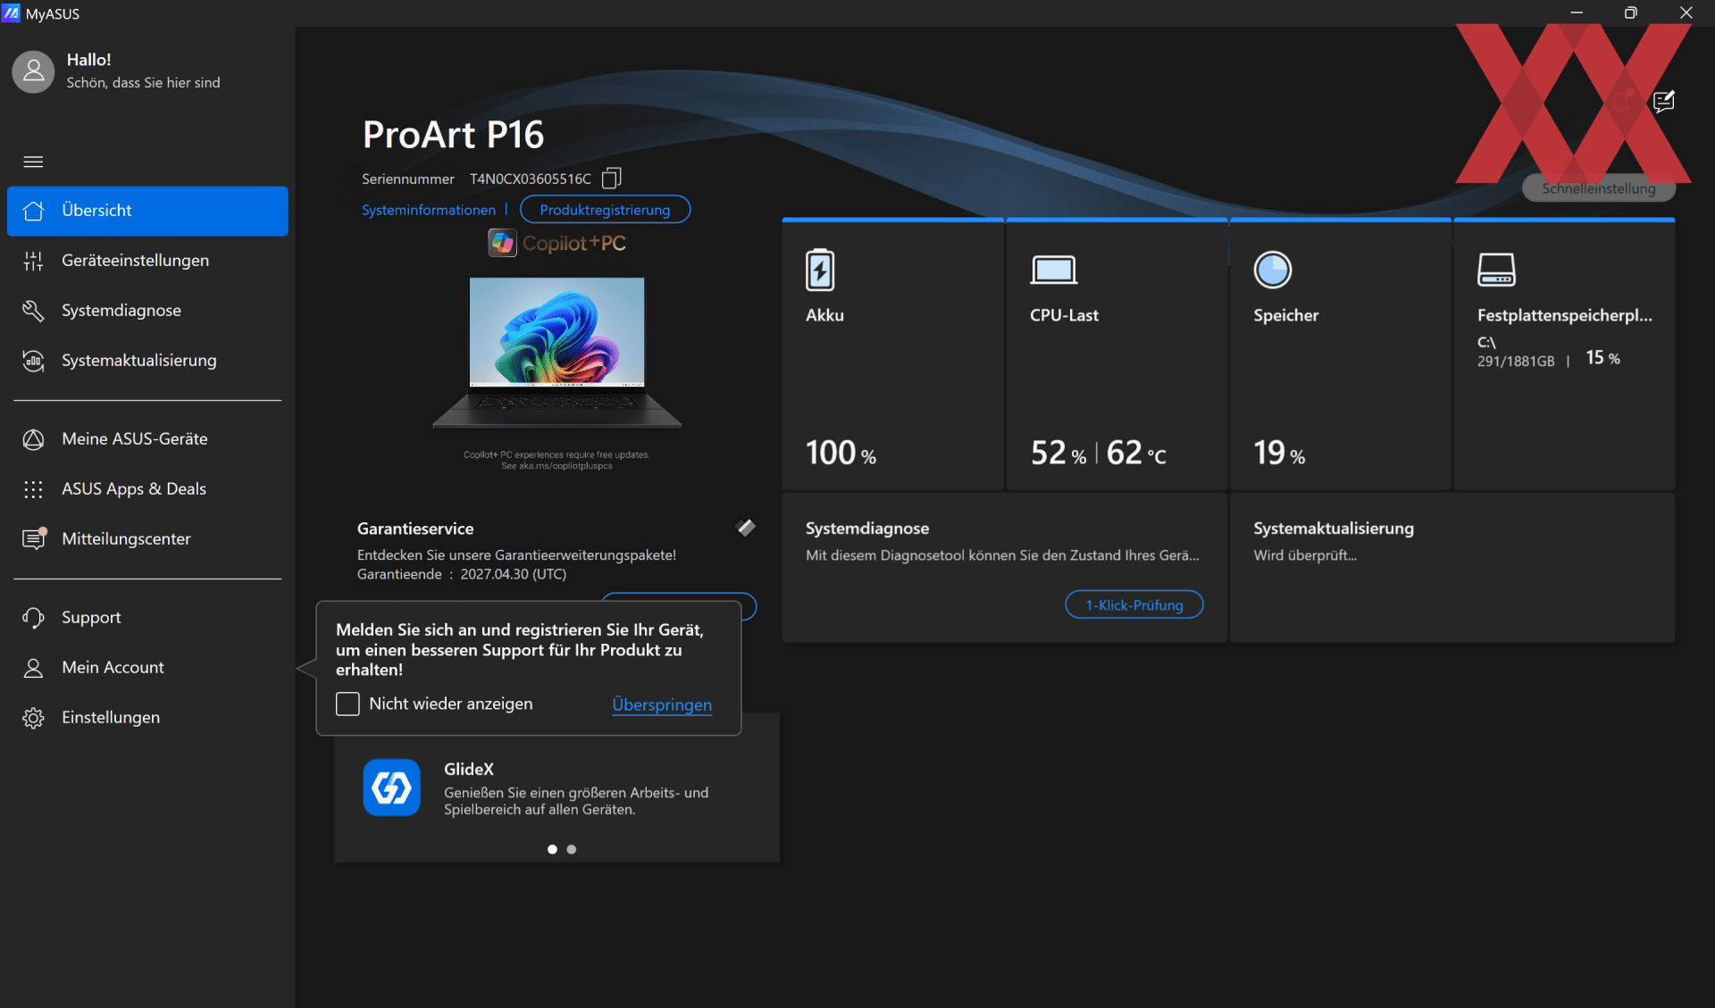Viewport: 1715px width, 1008px height.
Task: Click the 62 °C temperature value
Action: coord(1136,454)
